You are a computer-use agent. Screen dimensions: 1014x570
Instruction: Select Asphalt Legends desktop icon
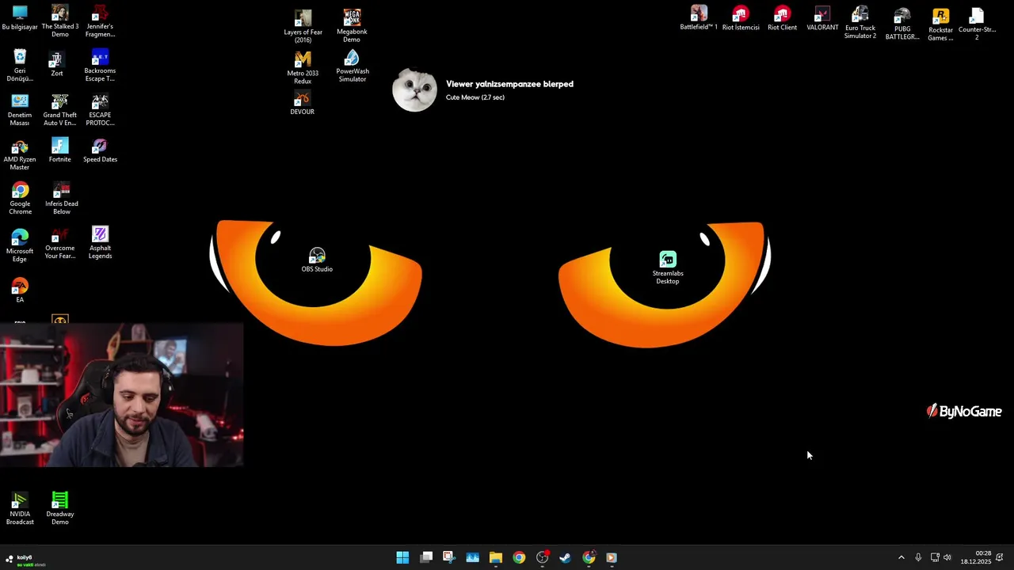coord(100,242)
